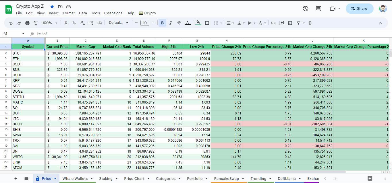The height and width of the screenshot is (183, 392).
Task: Open version history
Action: [x=306, y=9]
